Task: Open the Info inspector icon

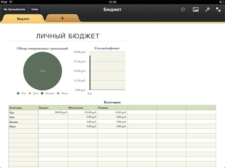Action: click(183, 9)
